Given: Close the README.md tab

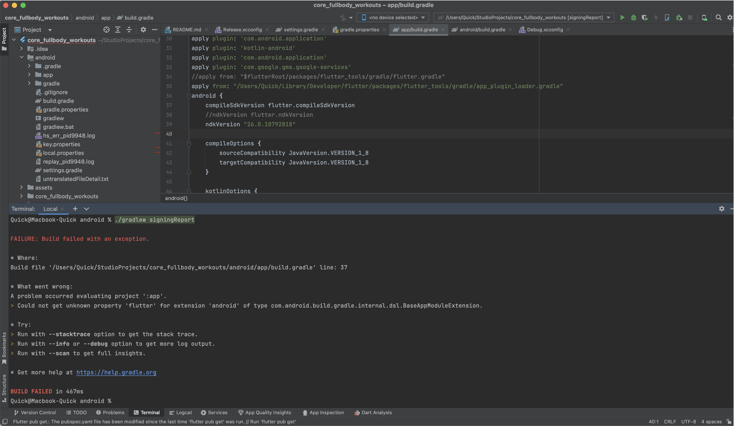Looking at the screenshot, I should (x=206, y=30).
